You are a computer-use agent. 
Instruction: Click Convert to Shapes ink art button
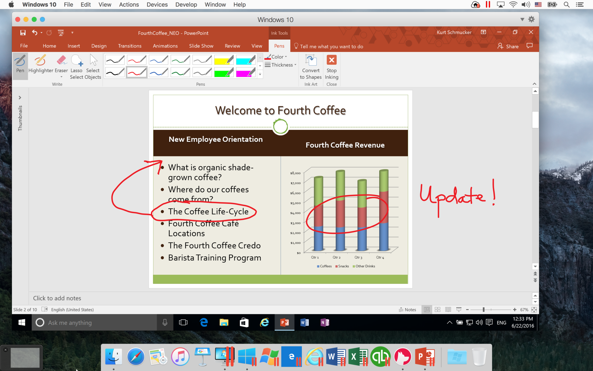coord(311,66)
